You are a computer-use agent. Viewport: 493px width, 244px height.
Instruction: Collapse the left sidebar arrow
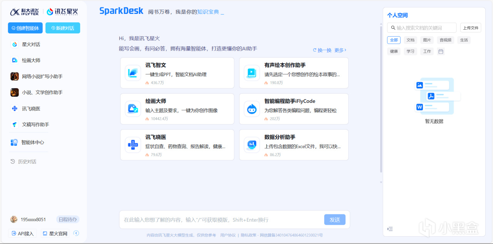(76, 233)
